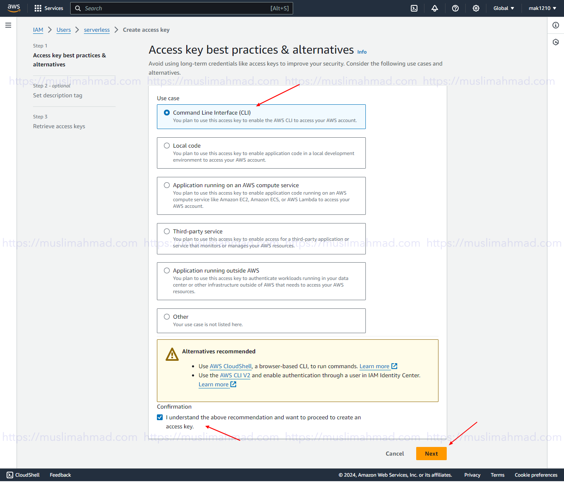Click Learn more about IAM Identity Center
This screenshot has width=564, height=482.
[213, 384]
